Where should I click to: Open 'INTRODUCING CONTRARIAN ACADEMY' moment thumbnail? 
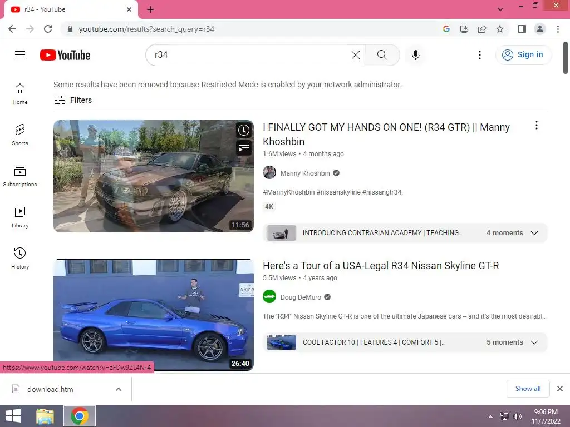tap(281, 233)
